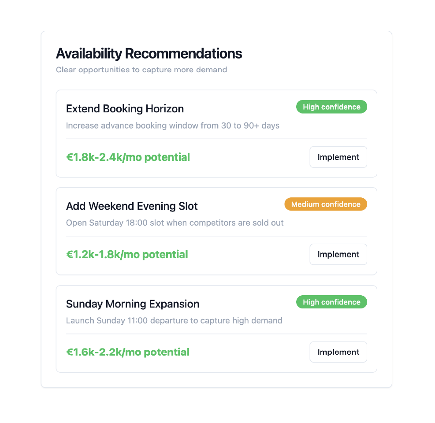Implement the Add Weekend Evening Slot recommendation

click(x=338, y=255)
